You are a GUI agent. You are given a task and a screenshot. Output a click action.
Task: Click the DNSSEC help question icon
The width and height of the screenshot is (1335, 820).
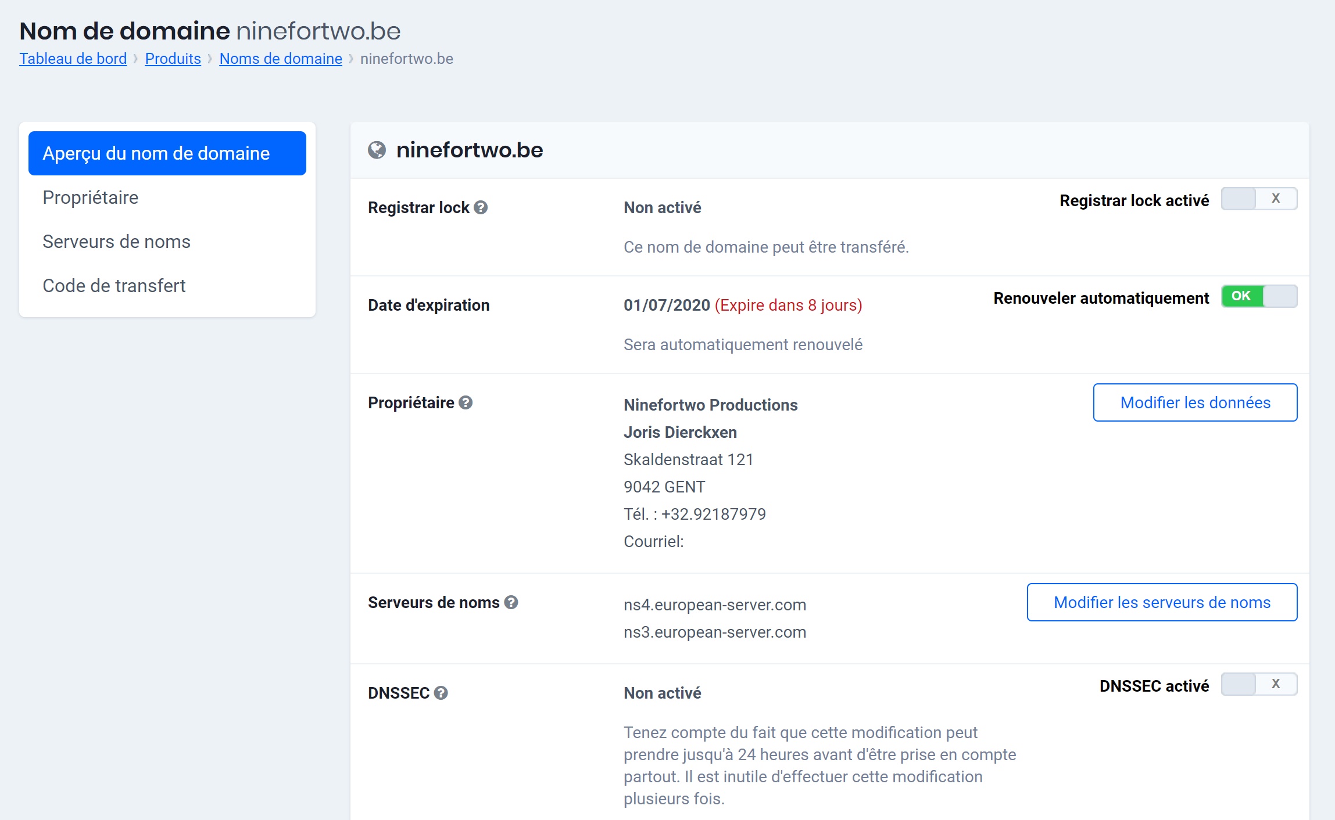441,693
